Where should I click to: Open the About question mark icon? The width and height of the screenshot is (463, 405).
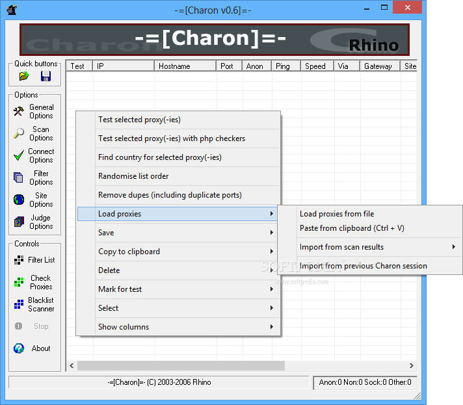click(19, 348)
